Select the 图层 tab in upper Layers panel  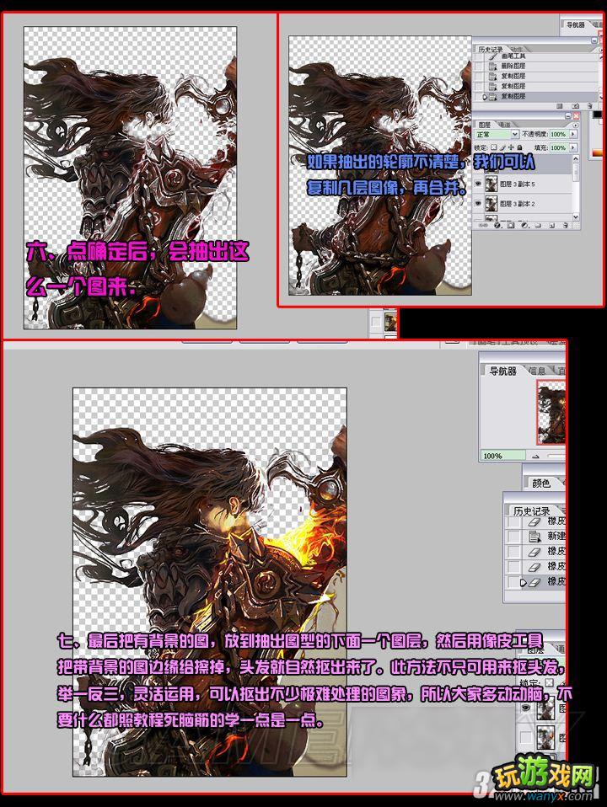tap(485, 125)
